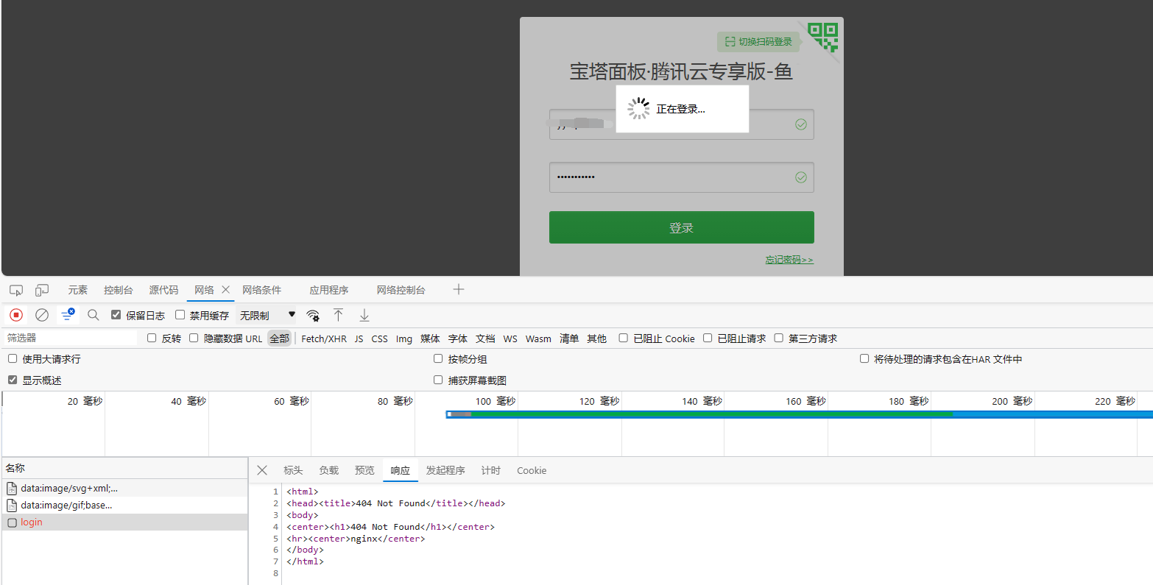Toggle 禁用缓存 checkbox
The height and width of the screenshot is (585, 1153).
click(x=180, y=315)
